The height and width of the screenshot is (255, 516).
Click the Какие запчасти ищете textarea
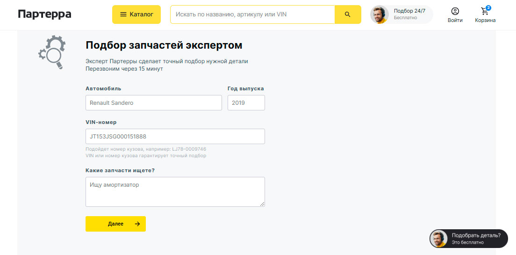175,192
